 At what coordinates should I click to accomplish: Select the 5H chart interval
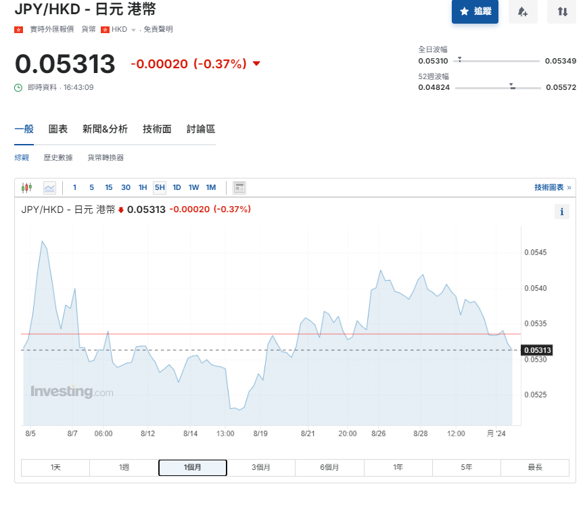point(160,187)
